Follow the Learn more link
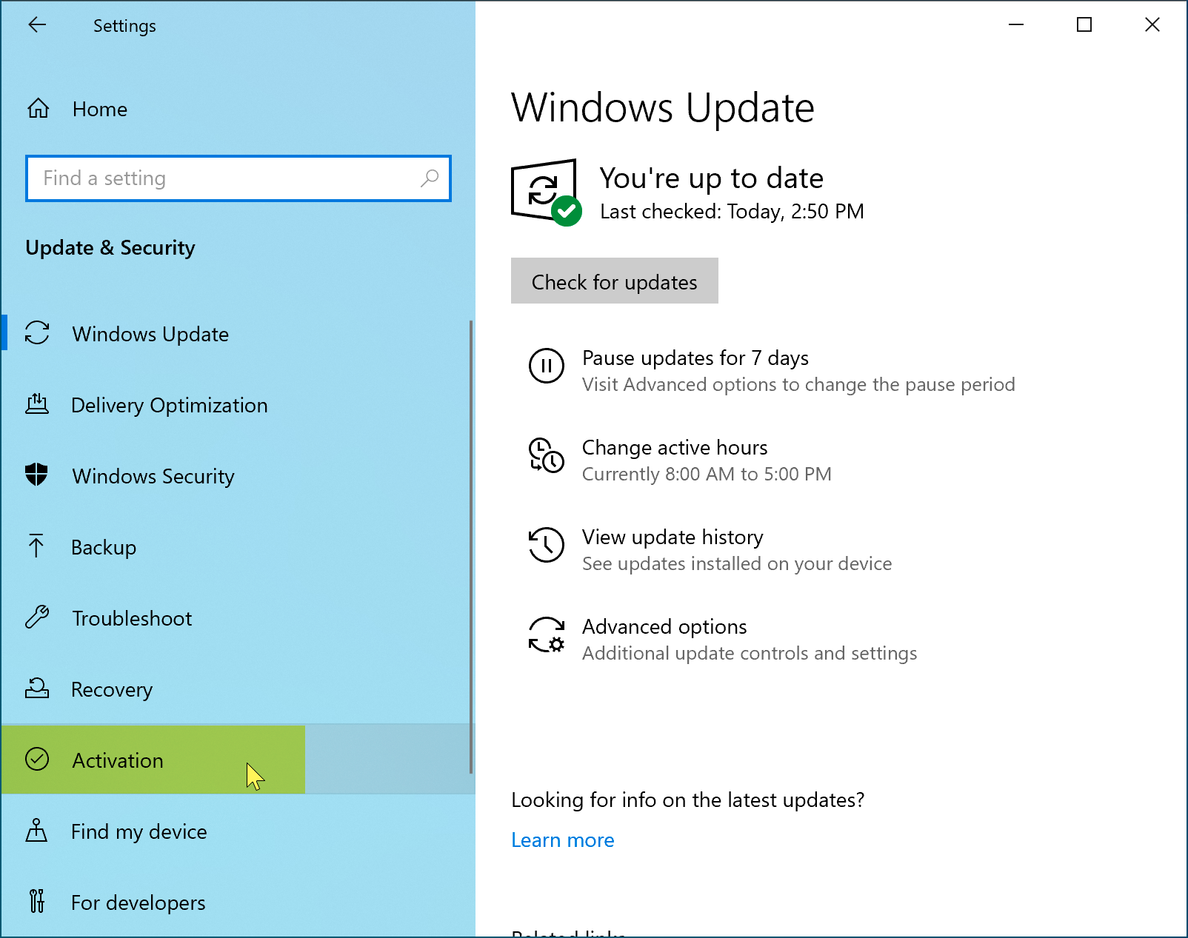 [x=562, y=840]
